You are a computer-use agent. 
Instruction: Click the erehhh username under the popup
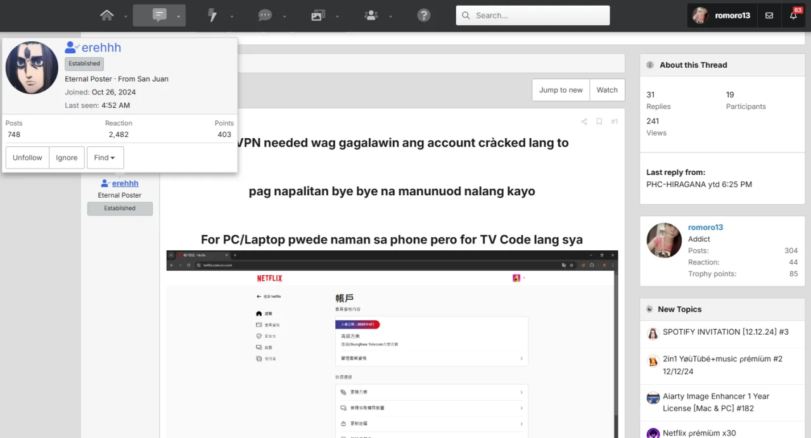125,183
